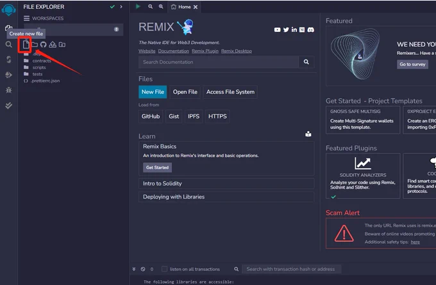This screenshot has width=436, height=285.
Task: Focus the Search Documentation field
Action: click(x=219, y=62)
